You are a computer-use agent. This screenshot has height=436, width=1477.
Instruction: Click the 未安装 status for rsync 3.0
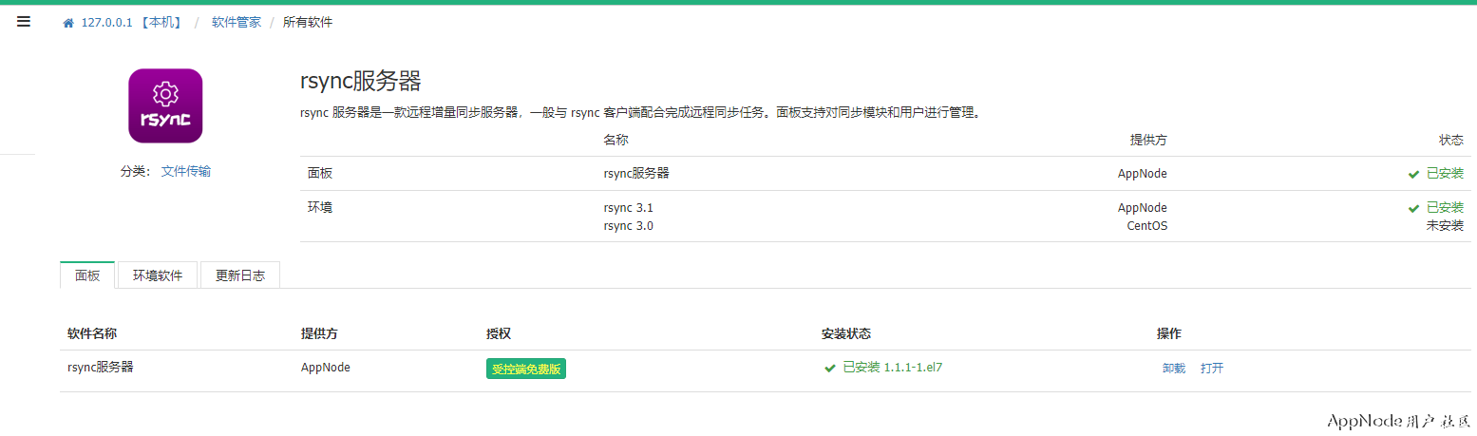tap(1445, 226)
